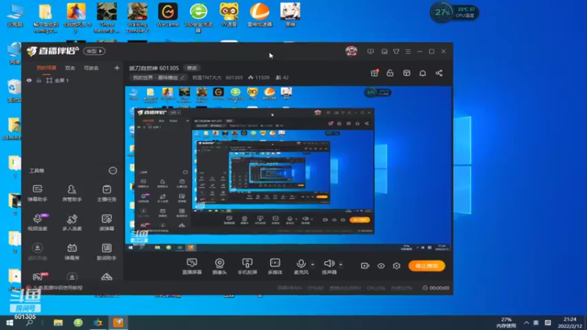Add 手机投屏 phone casting source
Screen dimensions: 587x330
tap(247, 266)
